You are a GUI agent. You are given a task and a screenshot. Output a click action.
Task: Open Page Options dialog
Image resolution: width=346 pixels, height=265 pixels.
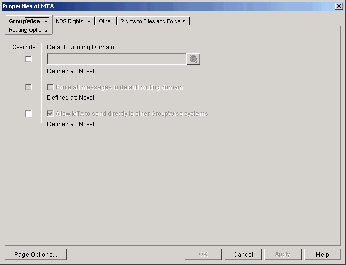click(x=36, y=255)
